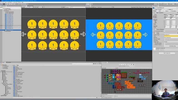Select the Move tool in the toolbar
This screenshot has height=100, width=178.
4,4
